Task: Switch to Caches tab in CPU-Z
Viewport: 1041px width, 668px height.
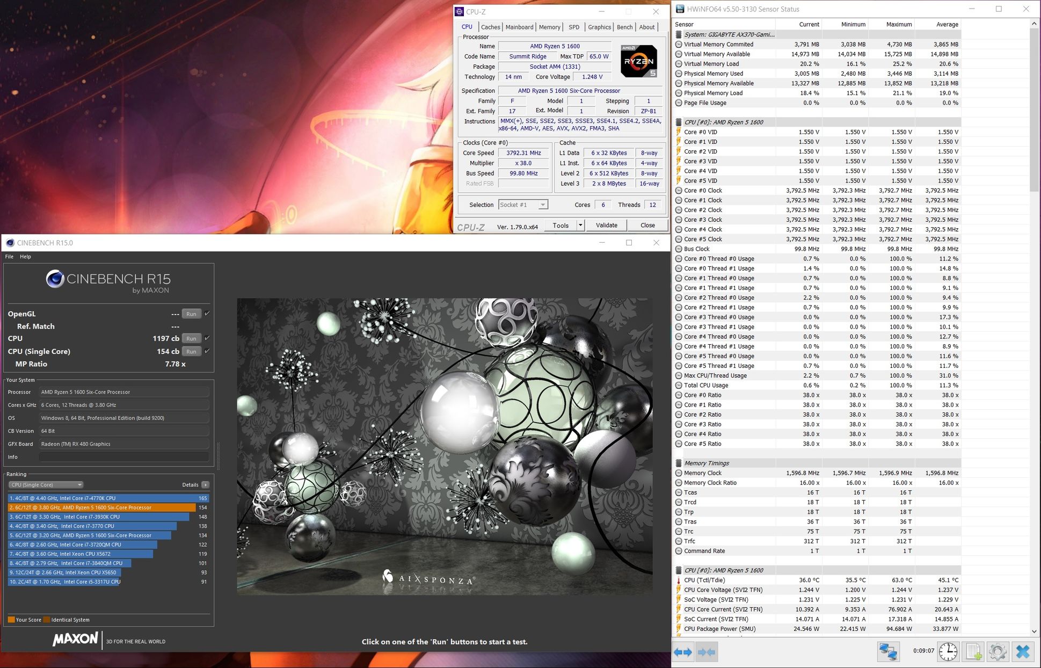Action: click(490, 27)
